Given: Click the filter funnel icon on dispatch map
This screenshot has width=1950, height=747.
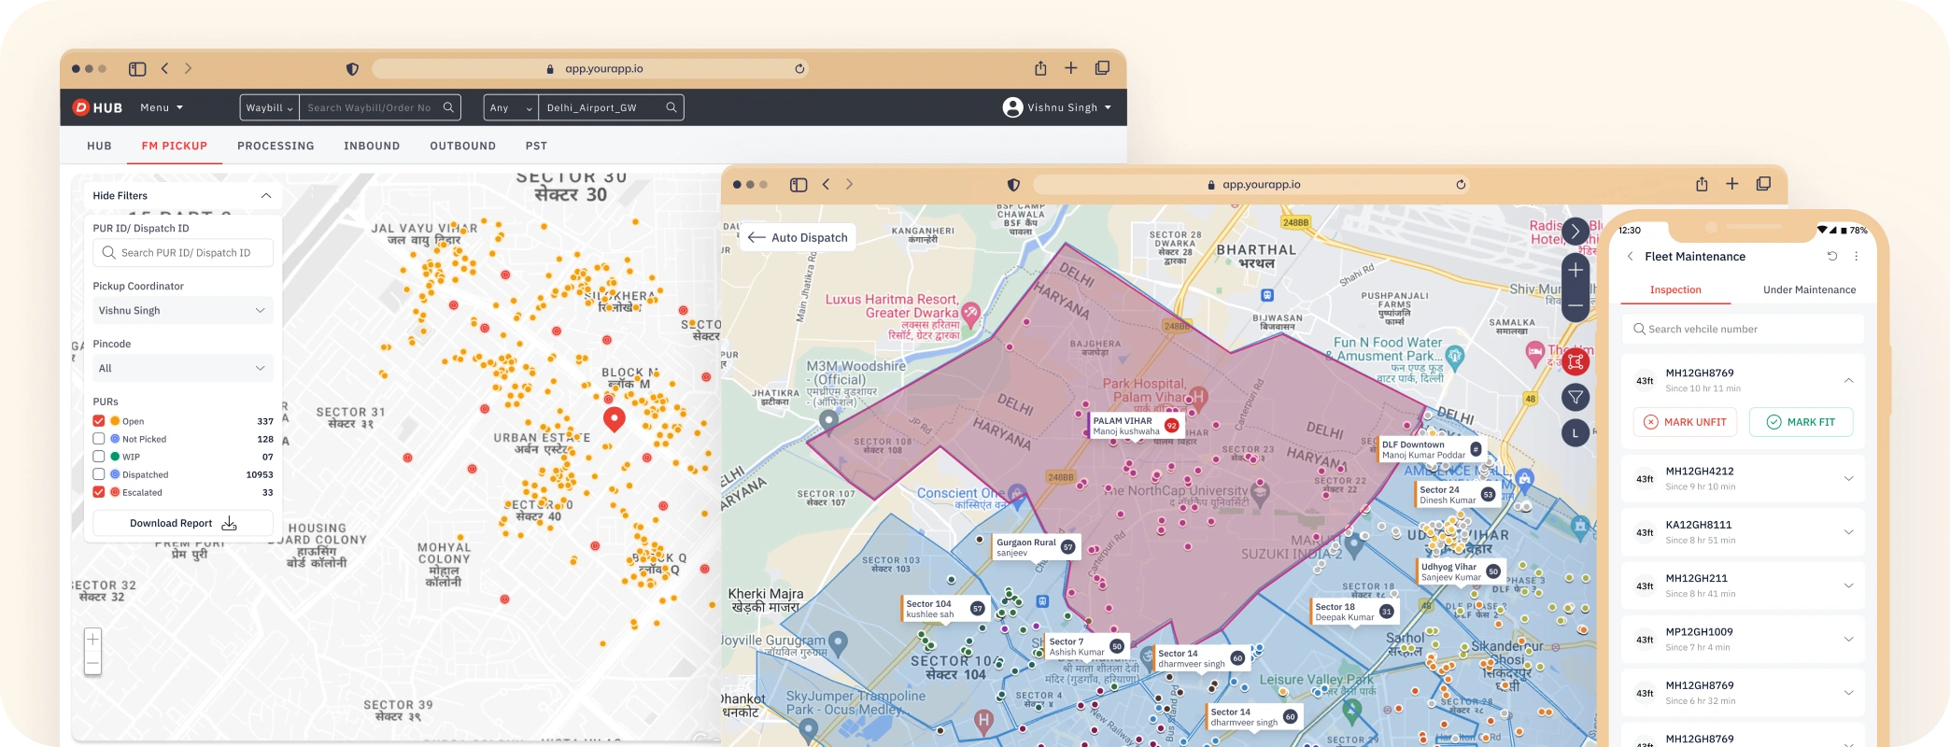Looking at the screenshot, I should point(1576,398).
